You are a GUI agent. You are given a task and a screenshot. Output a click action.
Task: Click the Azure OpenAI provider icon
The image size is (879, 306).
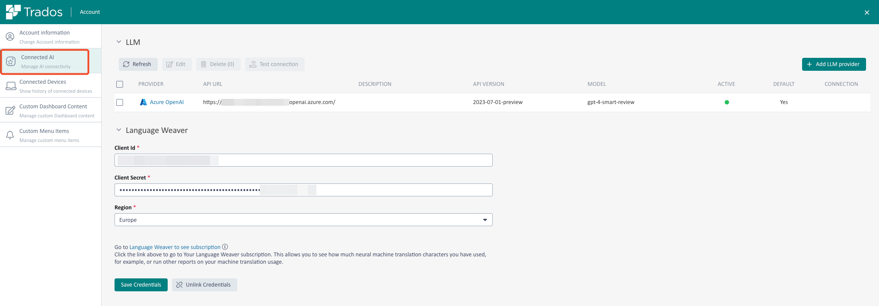pos(143,102)
